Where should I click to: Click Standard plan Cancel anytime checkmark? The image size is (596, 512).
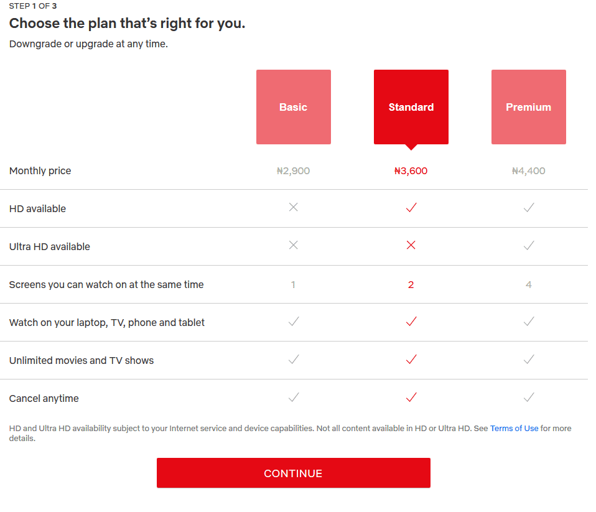(x=411, y=397)
